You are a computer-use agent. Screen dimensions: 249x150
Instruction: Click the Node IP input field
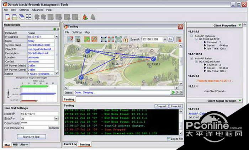pyautogui.click(x=39, y=114)
